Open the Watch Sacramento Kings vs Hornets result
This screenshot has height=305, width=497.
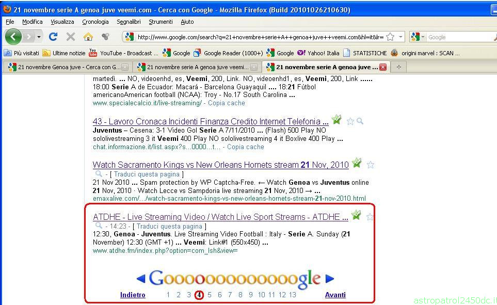click(x=220, y=165)
